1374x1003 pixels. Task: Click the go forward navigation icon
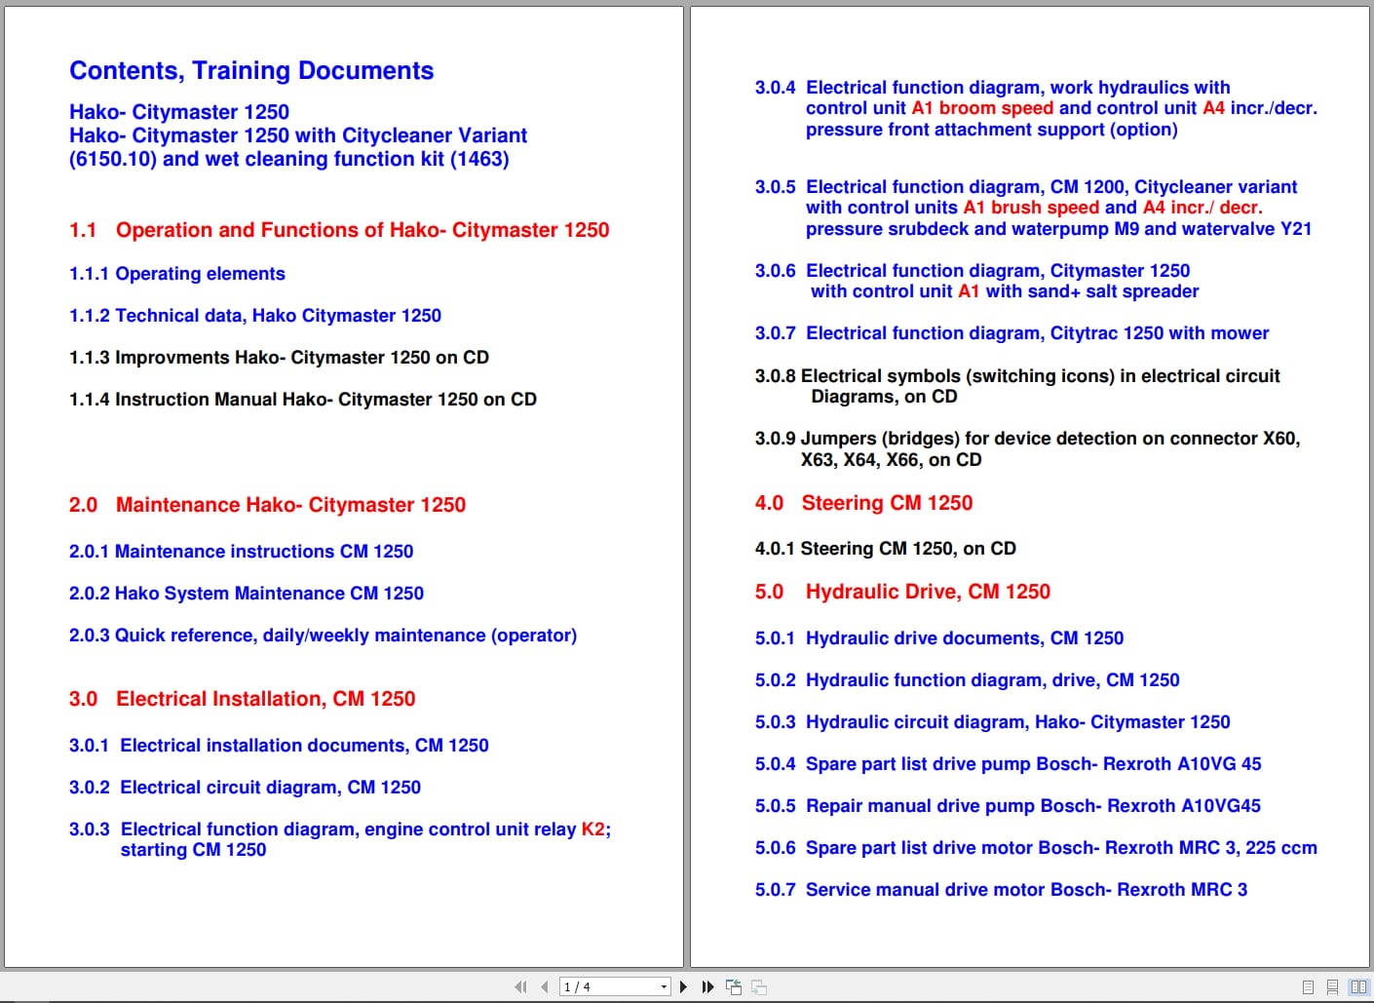759,986
